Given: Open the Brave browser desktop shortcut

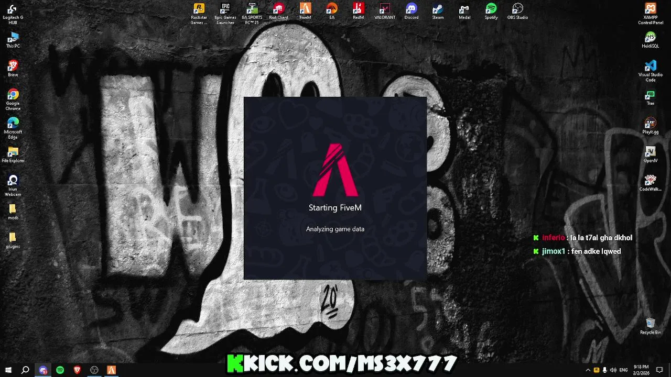Looking at the screenshot, I should click(x=13, y=68).
